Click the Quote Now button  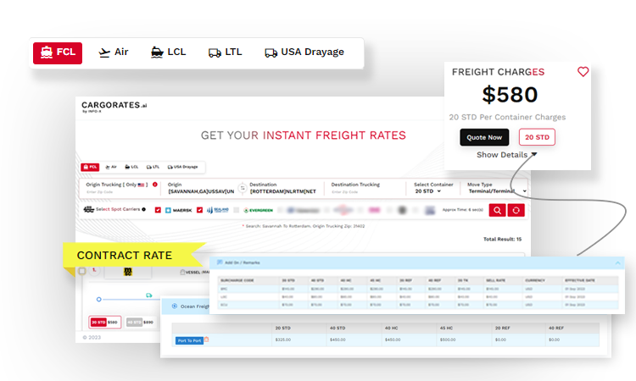click(484, 137)
